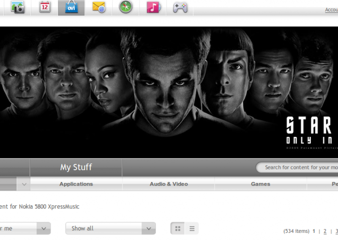This screenshot has width=338, height=240.
Task: Switch to the My Stuff tab
Action: pyautogui.click(x=76, y=168)
